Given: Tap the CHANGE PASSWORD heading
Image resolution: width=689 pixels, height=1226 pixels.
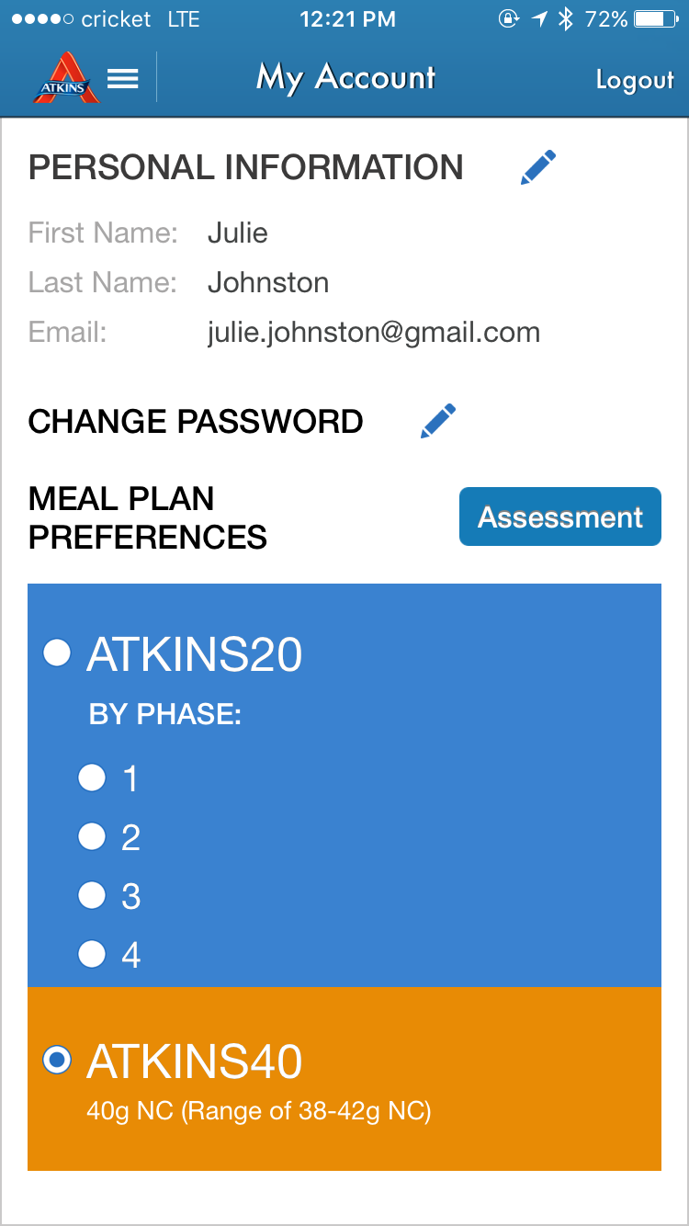Looking at the screenshot, I should (x=196, y=422).
